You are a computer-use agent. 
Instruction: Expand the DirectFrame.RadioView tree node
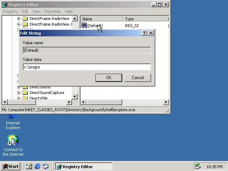click(x=19, y=19)
